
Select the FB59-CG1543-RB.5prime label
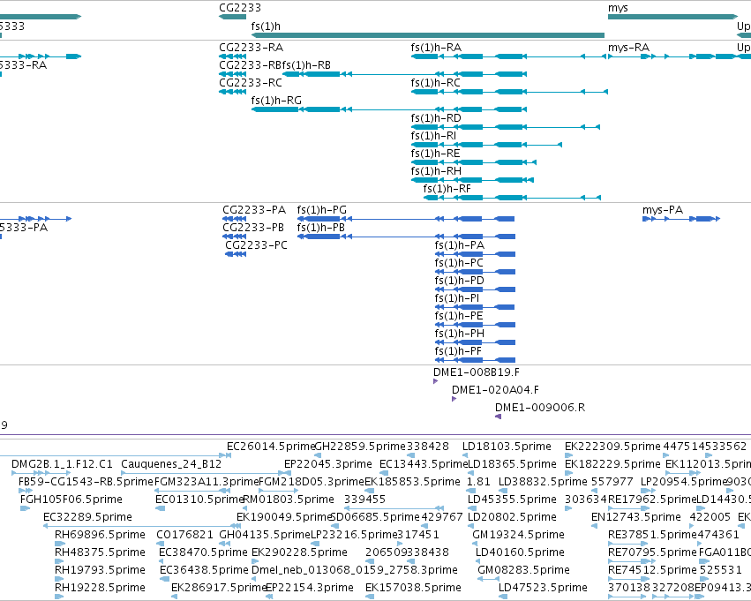(86, 482)
